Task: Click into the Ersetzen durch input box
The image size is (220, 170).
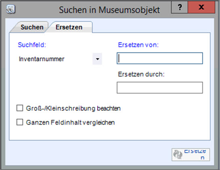Action: (160, 88)
